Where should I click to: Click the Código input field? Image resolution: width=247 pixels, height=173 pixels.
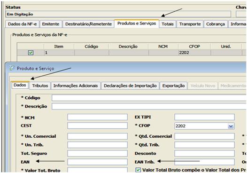point(149,98)
